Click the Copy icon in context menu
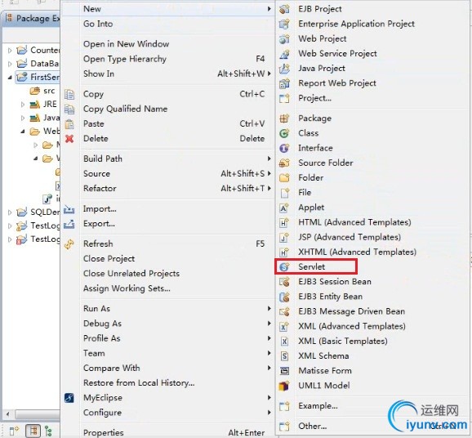The width and height of the screenshot is (472, 438). [69, 94]
